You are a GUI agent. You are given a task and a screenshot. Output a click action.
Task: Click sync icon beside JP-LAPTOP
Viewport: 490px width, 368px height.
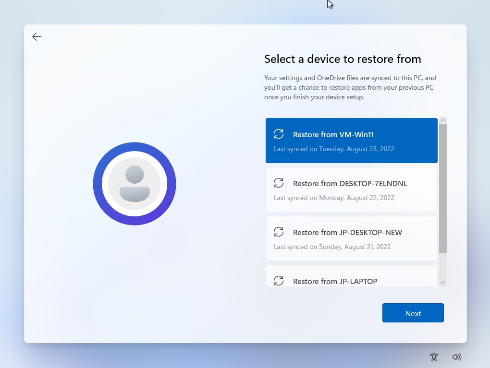pos(279,281)
